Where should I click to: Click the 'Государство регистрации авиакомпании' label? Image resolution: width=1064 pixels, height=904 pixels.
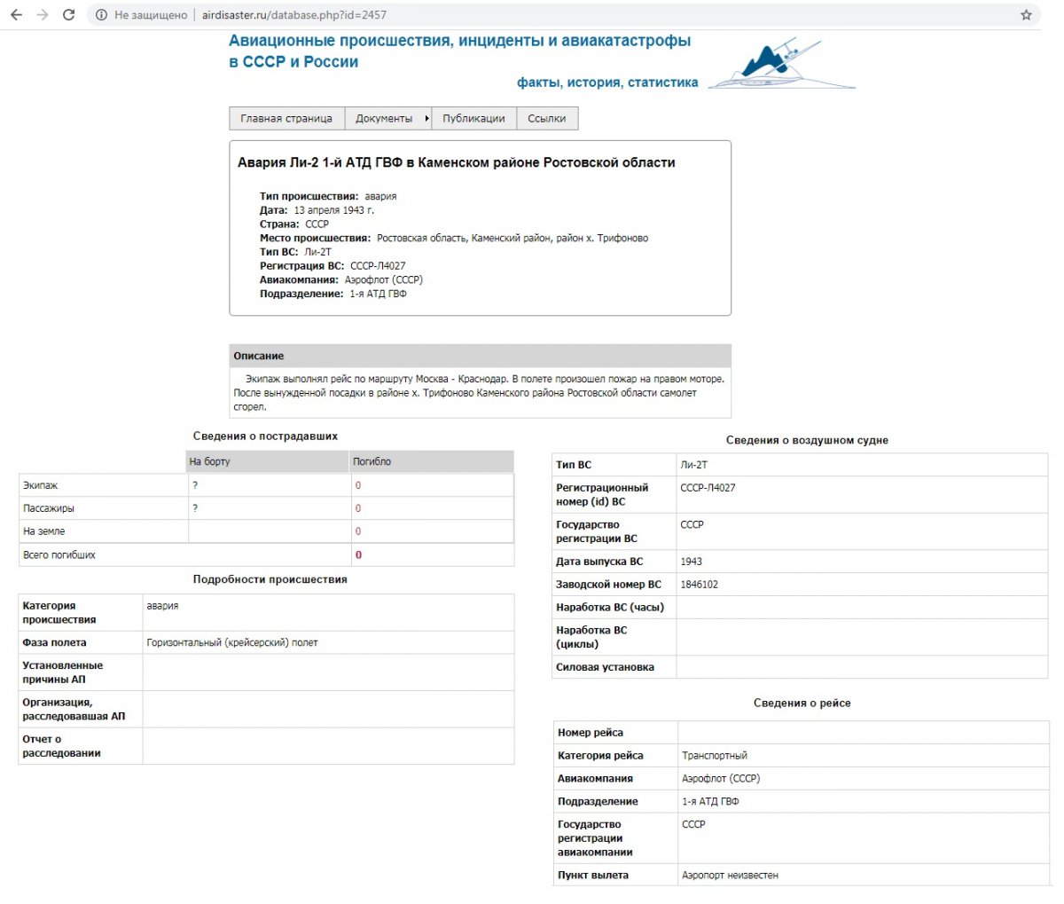coord(596,838)
